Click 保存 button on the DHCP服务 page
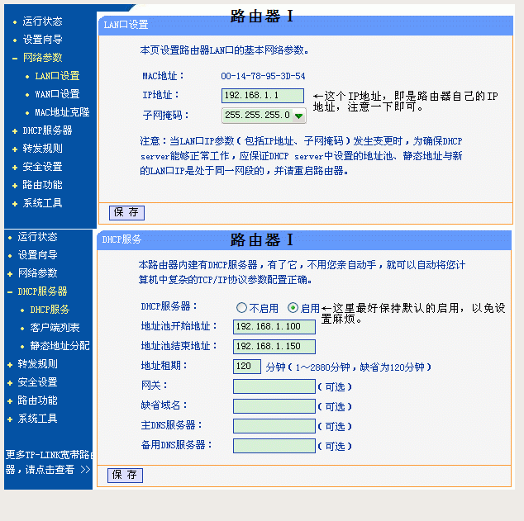This screenshot has height=521, width=524. pyautogui.click(x=125, y=476)
